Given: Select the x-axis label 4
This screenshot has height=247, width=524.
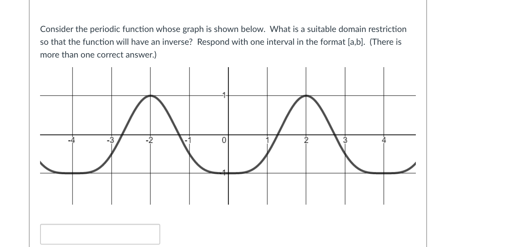Looking at the screenshot, I should coord(384,140).
